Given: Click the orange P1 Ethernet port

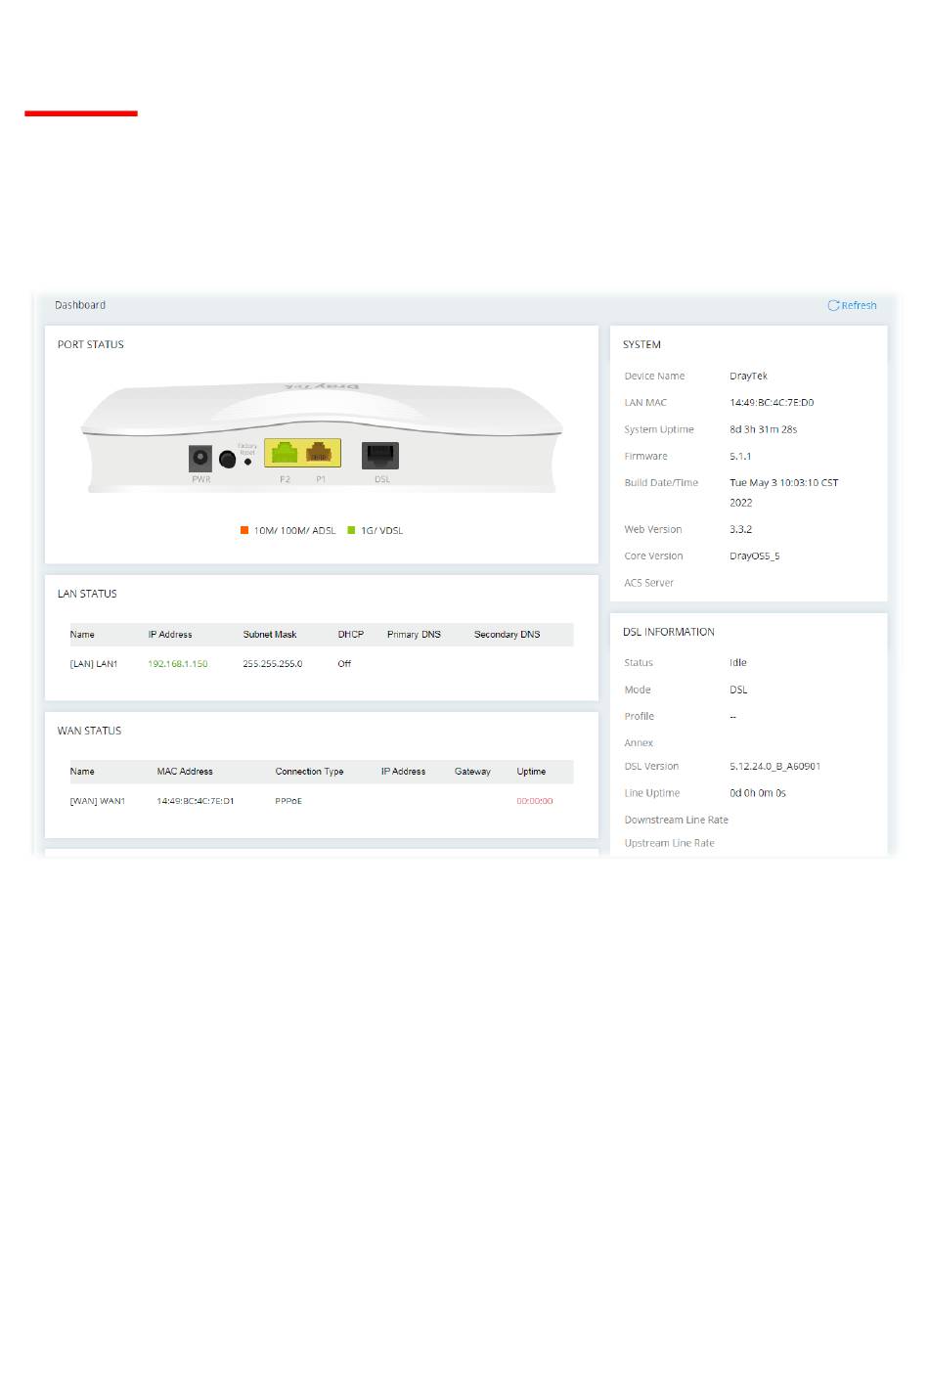Looking at the screenshot, I should [x=319, y=454].
